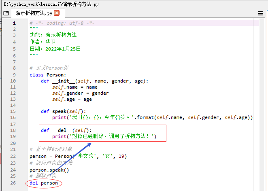Open the hamburger menu at top right
This screenshot has width=268, height=191.
tap(260, 13)
